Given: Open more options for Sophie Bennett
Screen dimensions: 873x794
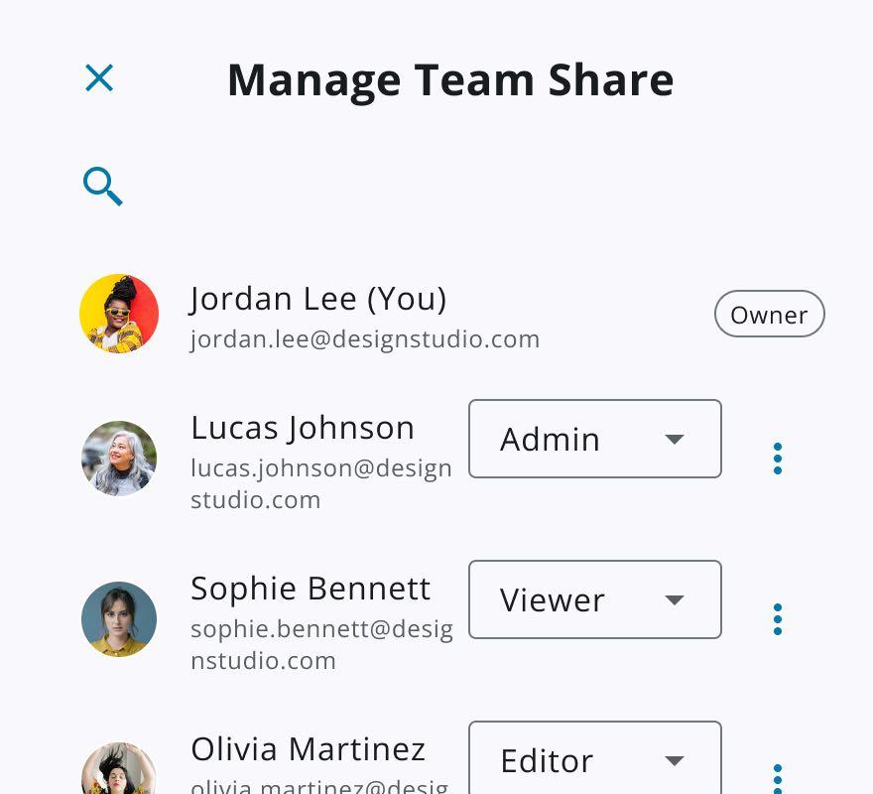Looking at the screenshot, I should tap(778, 619).
